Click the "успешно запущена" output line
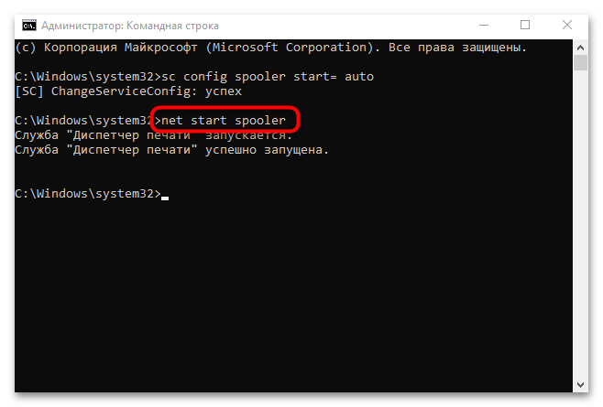Screen dimensions: 603x407 [171, 149]
